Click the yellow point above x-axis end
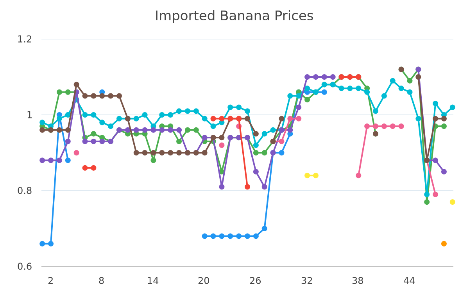The width and height of the screenshot is (469, 293). coord(453,202)
